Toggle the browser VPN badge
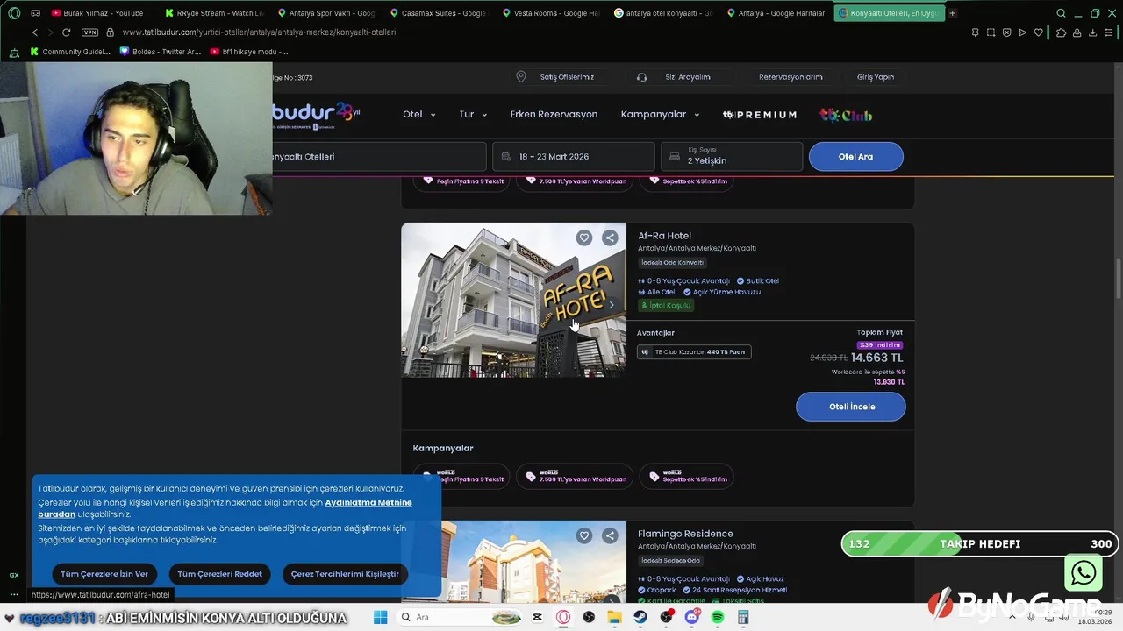 click(x=89, y=32)
